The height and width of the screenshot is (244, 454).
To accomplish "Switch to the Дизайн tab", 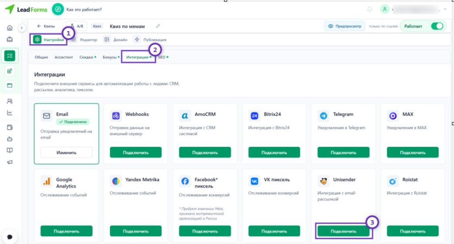I will coord(116,39).
